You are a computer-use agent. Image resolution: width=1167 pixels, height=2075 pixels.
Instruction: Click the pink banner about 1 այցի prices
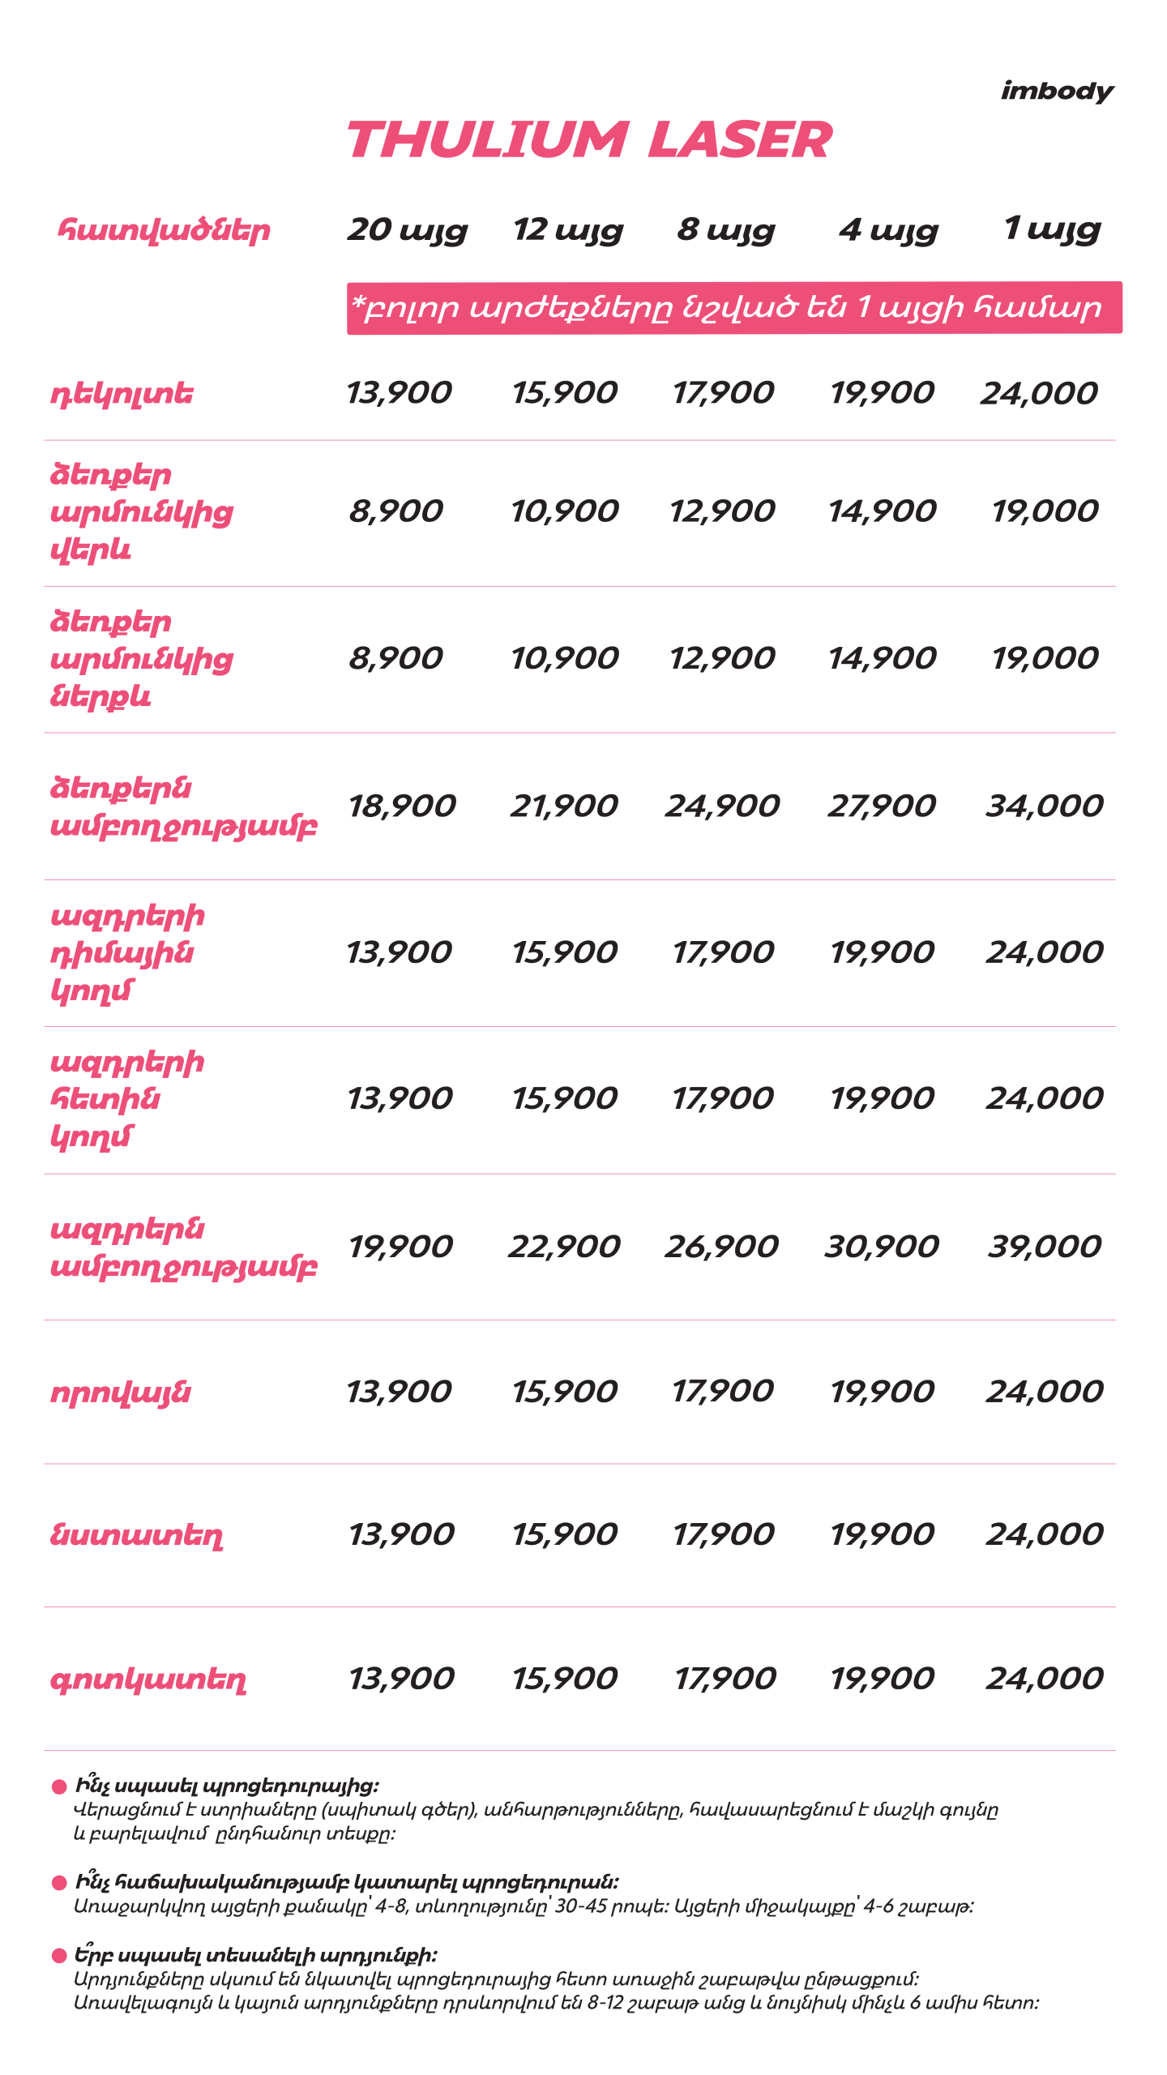pyautogui.click(x=733, y=308)
